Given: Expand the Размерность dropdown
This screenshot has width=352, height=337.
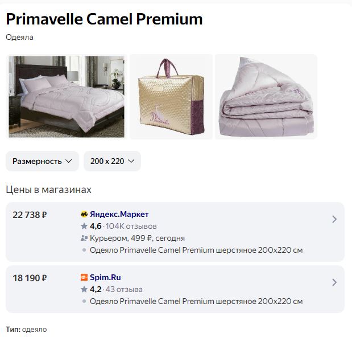Looking at the screenshot, I should 43,161.
